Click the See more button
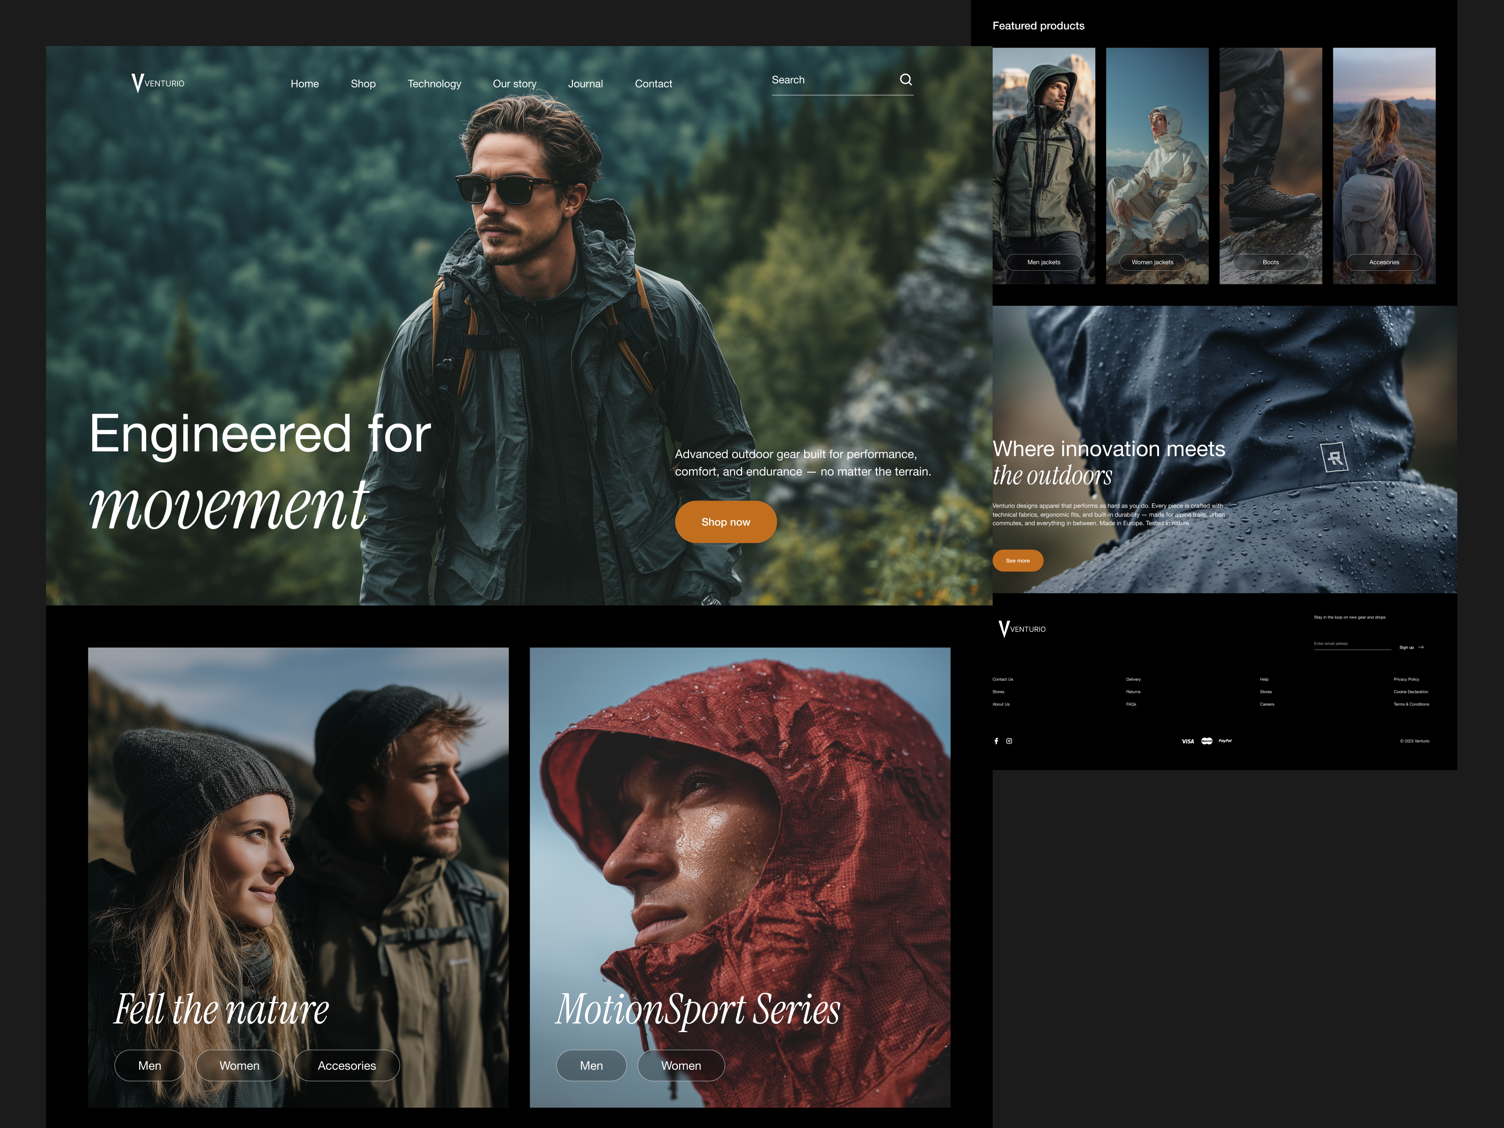1504x1128 pixels. (1018, 560)
